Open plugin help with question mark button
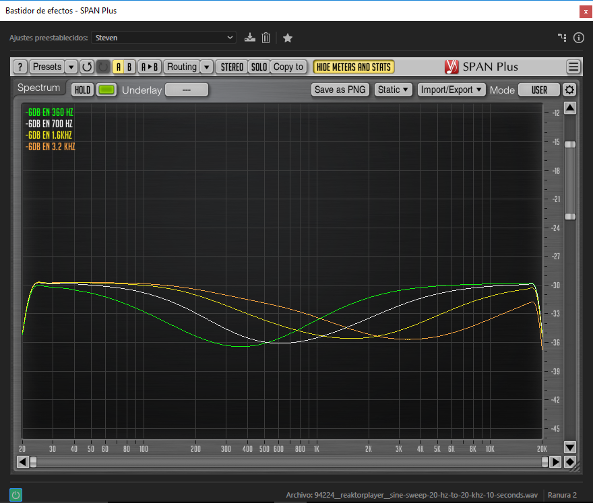This screenshot has height=503, width=593. tap(20, 67)
